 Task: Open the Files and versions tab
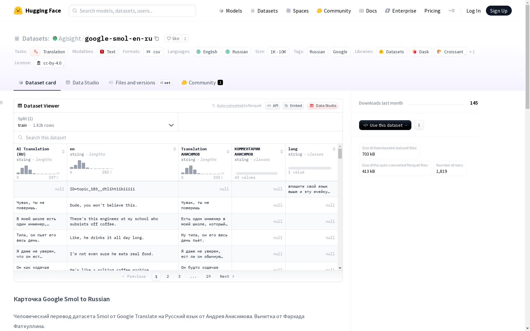(x=140, y=83)
